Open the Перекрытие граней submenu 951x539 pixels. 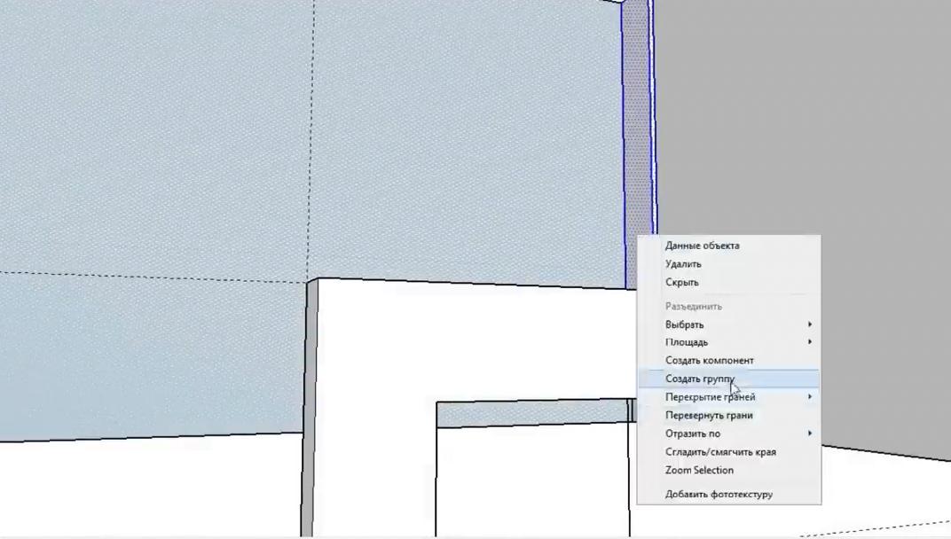point(710,397)
